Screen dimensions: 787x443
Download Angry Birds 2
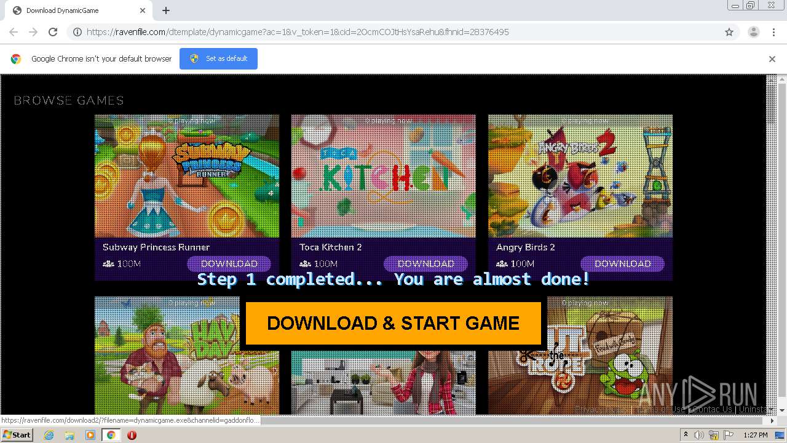click(x=623, y=264)
